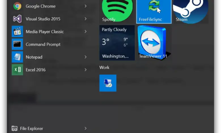Select the Google Chrome label text
This screenshot has width=221, height=133.
tap(41, 6)
